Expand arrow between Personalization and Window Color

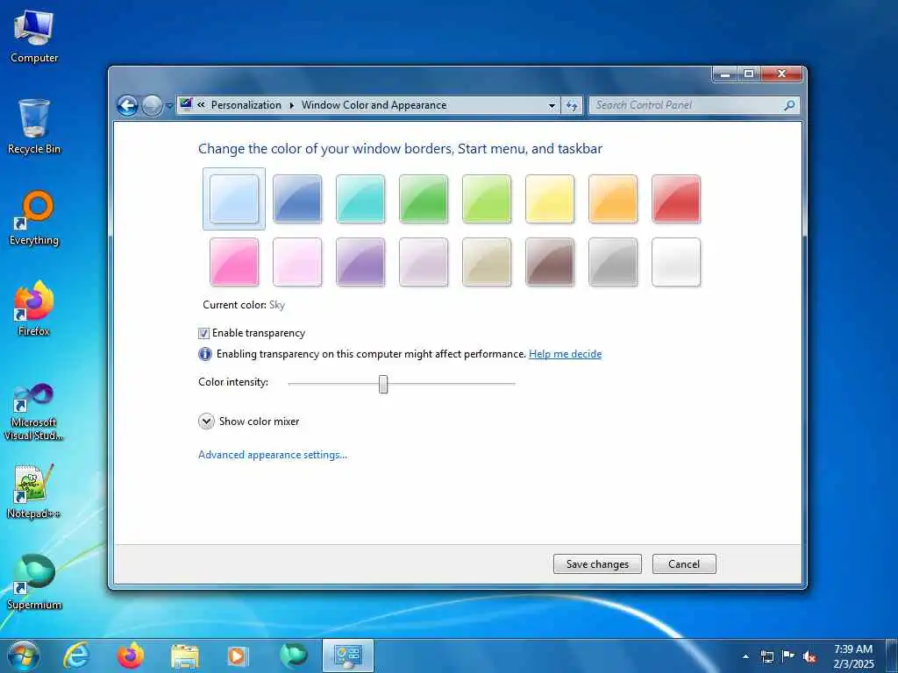[x=291, y=105]
